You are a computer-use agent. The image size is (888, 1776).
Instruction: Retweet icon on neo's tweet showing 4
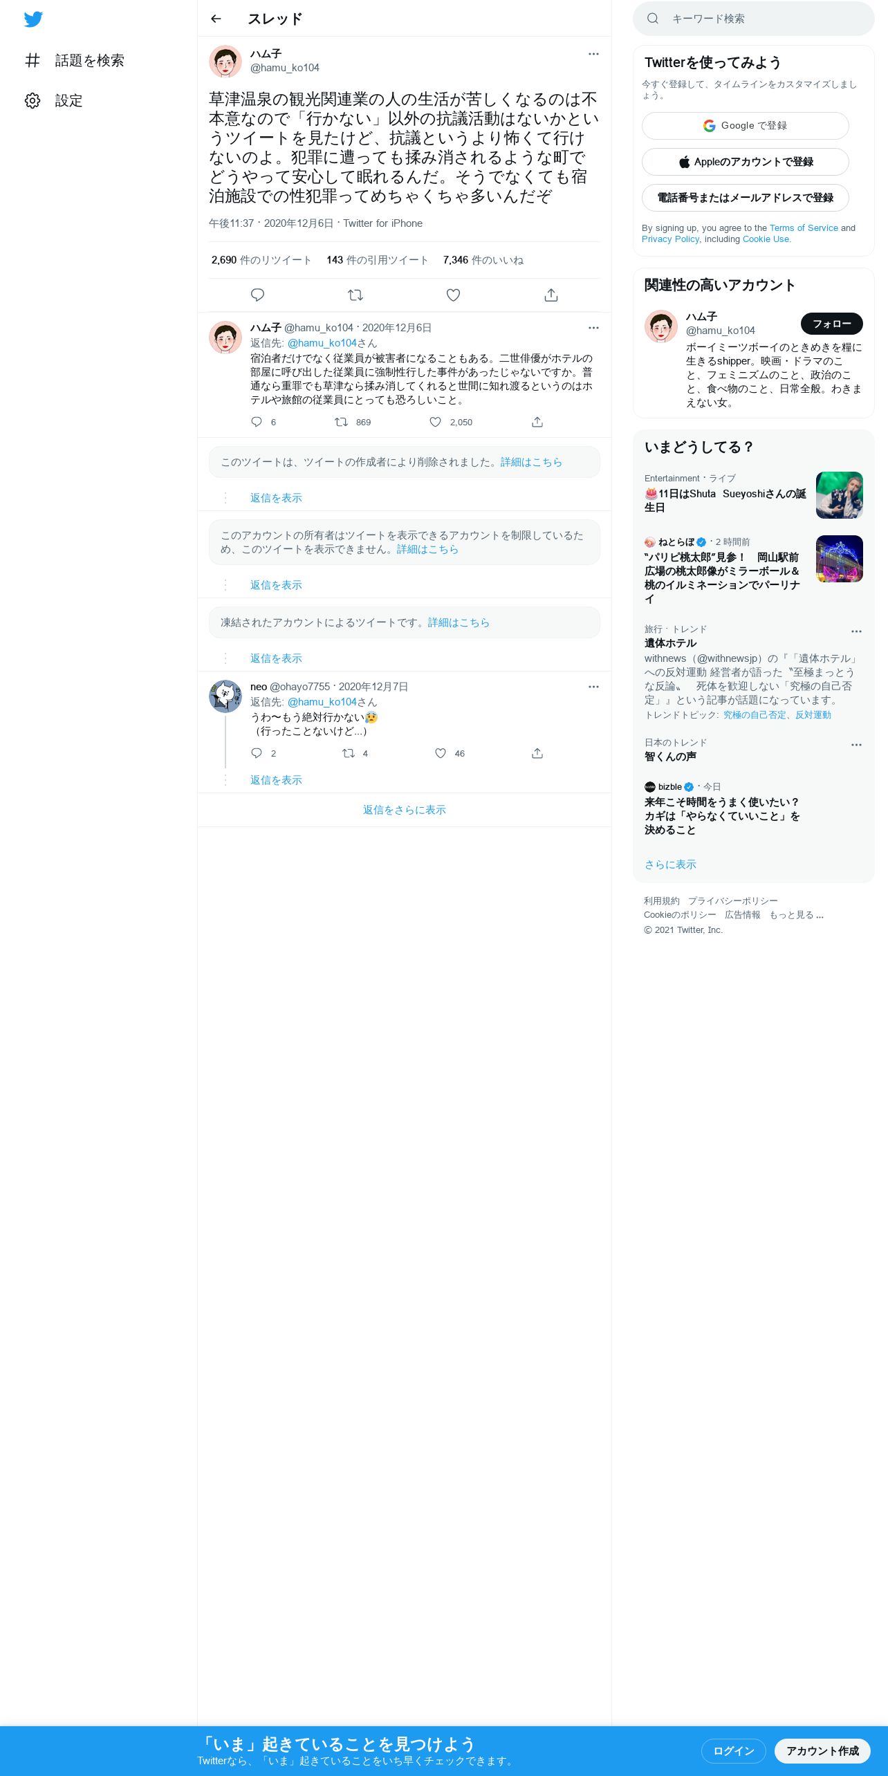pos(349,753)
